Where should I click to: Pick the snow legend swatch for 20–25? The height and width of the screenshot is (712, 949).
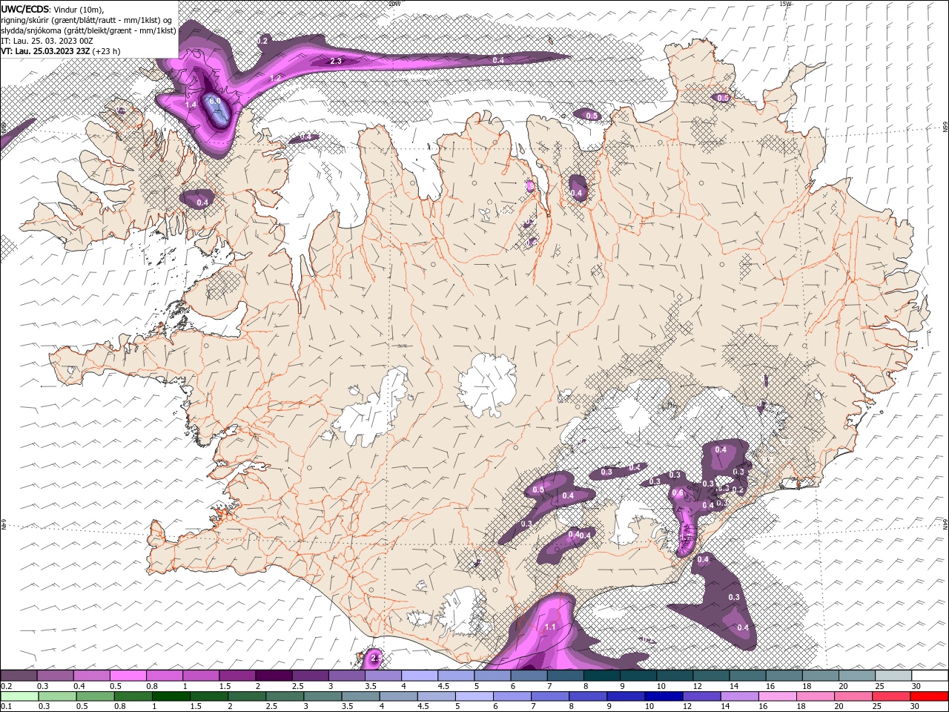click(x=856, y=676)
